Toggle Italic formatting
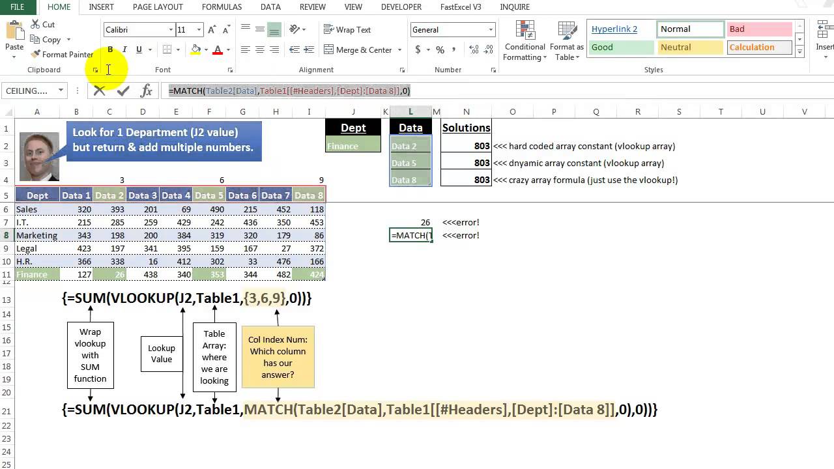Screen dimensions: 834x469 pos(124,50)
